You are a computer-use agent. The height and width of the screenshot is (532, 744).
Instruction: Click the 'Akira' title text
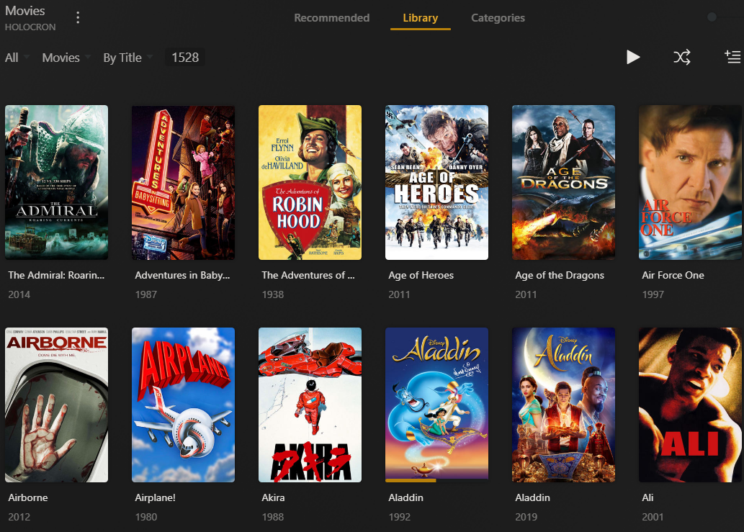coord(273,497)
